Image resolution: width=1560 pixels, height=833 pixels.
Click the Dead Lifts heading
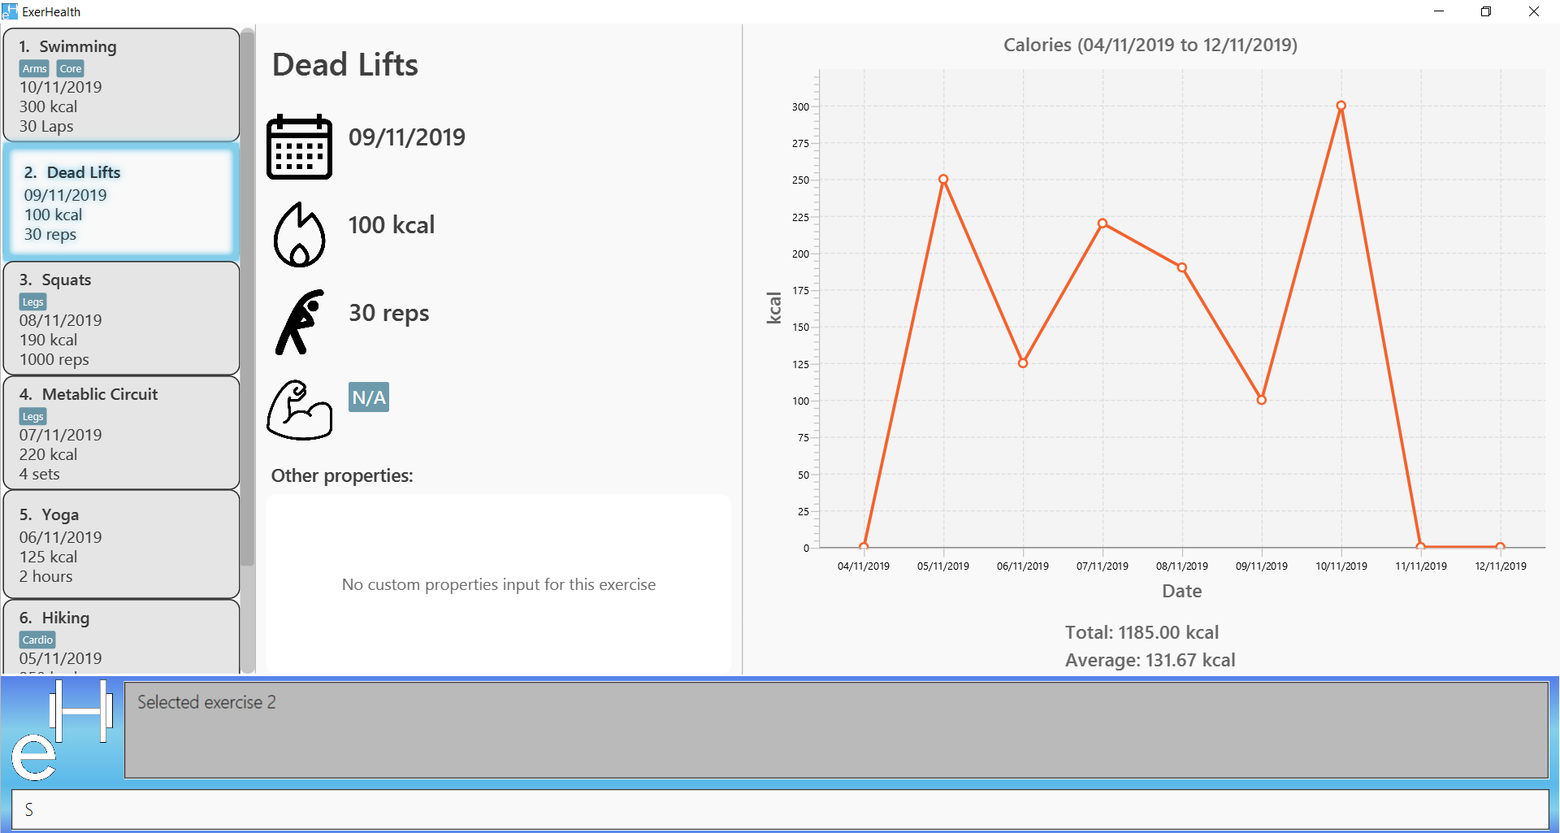(345, 65)
